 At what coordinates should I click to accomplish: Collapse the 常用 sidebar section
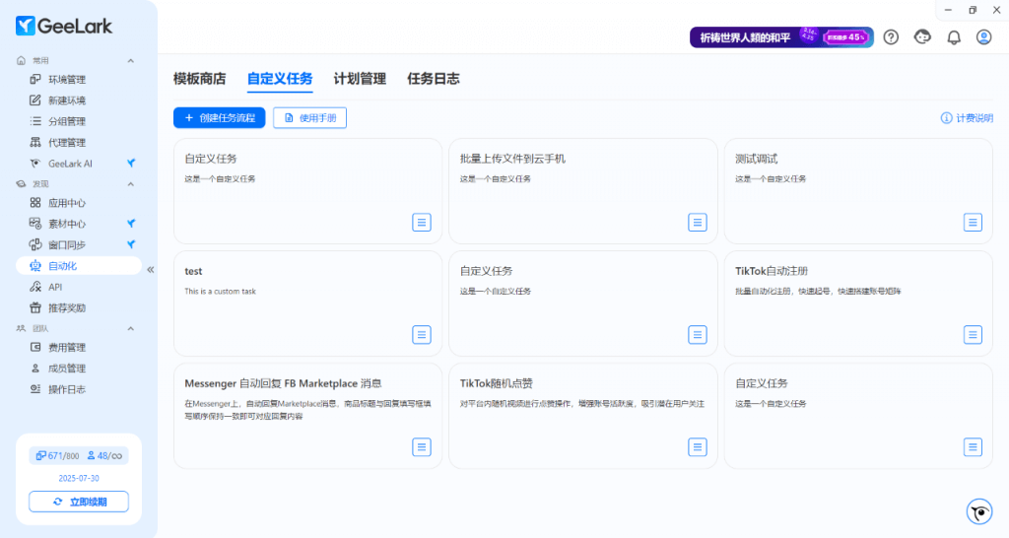point(131,60)
